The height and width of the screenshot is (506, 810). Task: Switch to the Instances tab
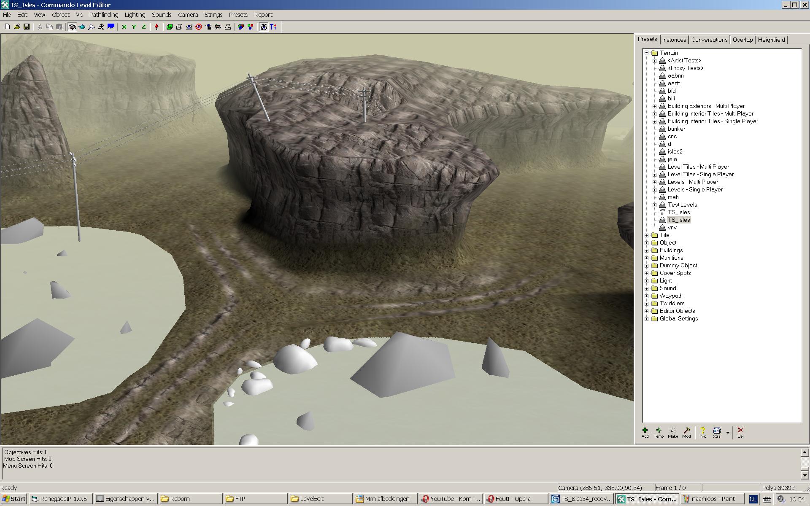tap(674, 40)
